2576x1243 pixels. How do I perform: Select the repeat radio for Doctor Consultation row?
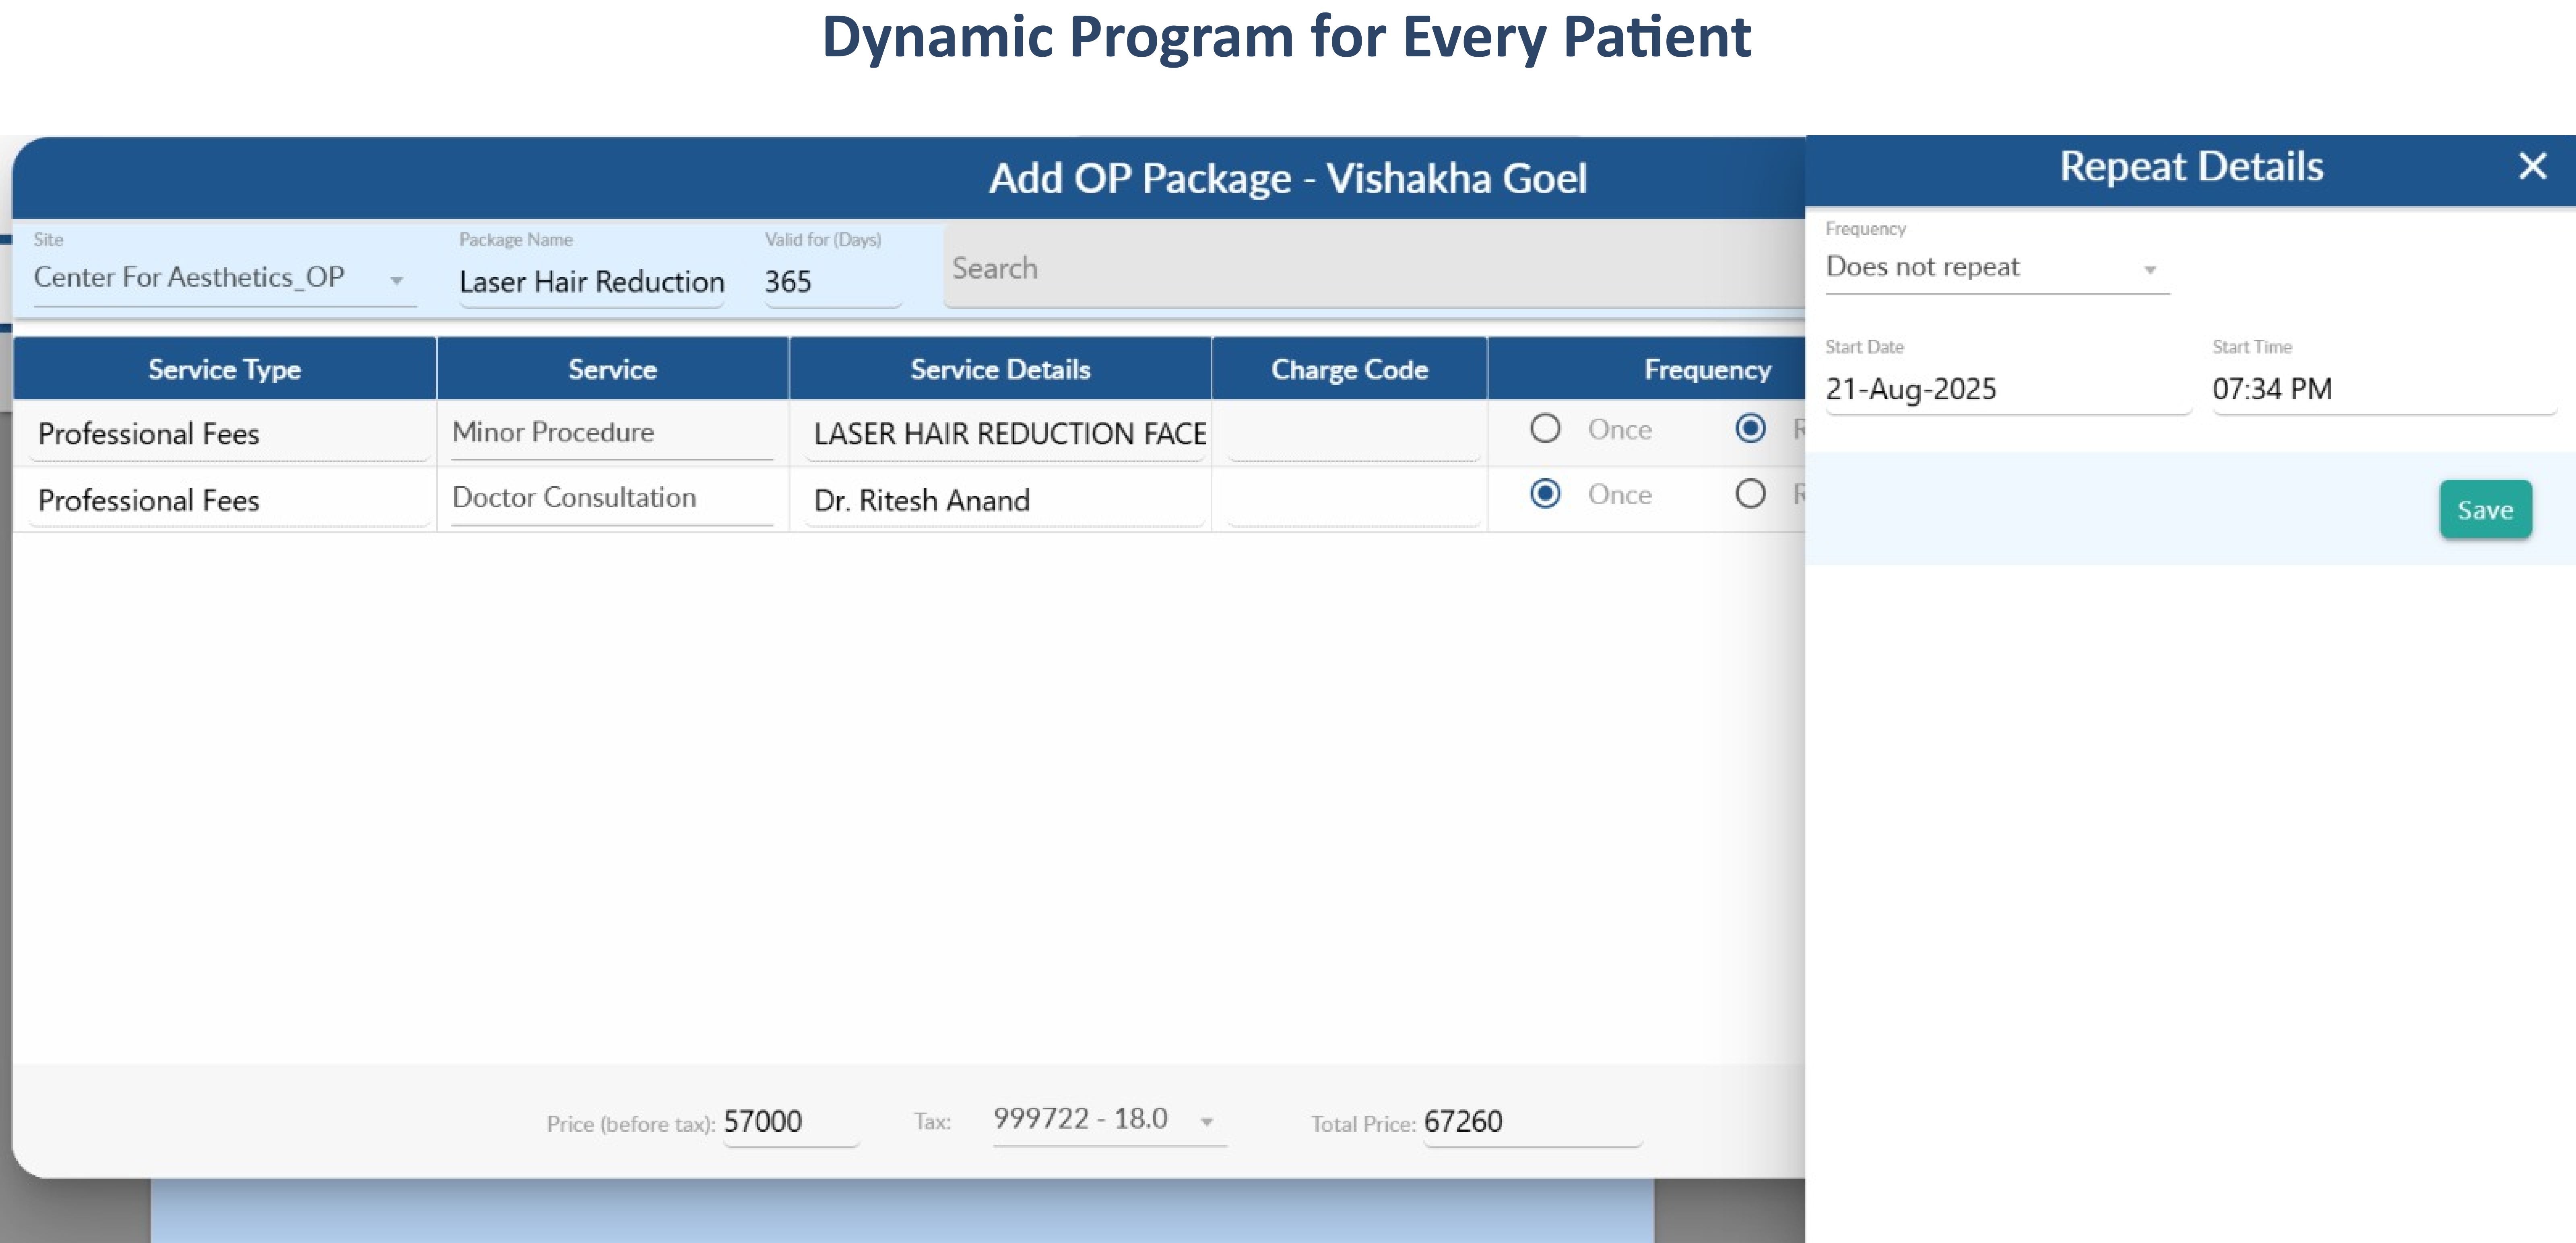pyautogui.click(x=1750, y=494)
